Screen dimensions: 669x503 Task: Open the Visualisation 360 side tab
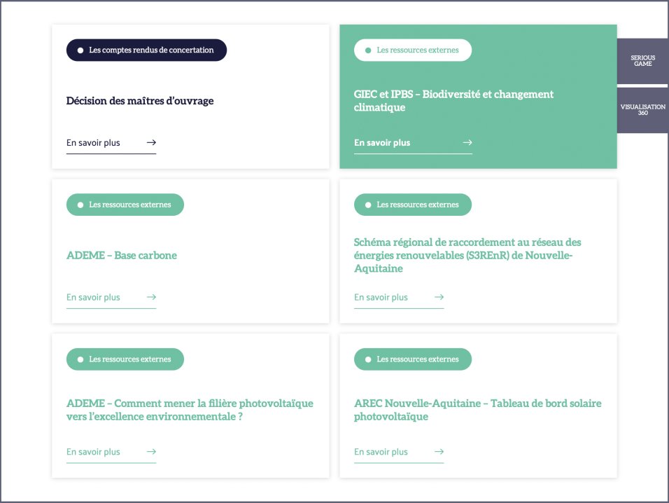tap(642, 110)
